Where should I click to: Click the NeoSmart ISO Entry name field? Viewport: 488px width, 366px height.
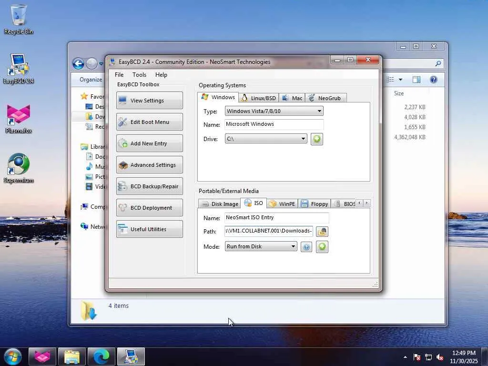[x=277, y=217]
